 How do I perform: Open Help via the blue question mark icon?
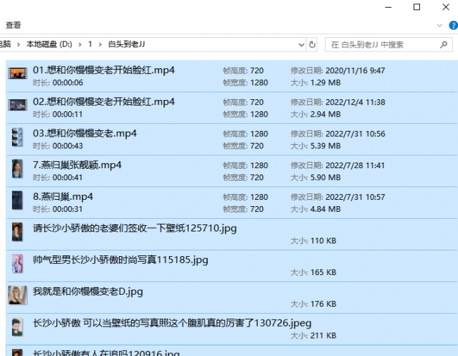click(x=453, y=25)
